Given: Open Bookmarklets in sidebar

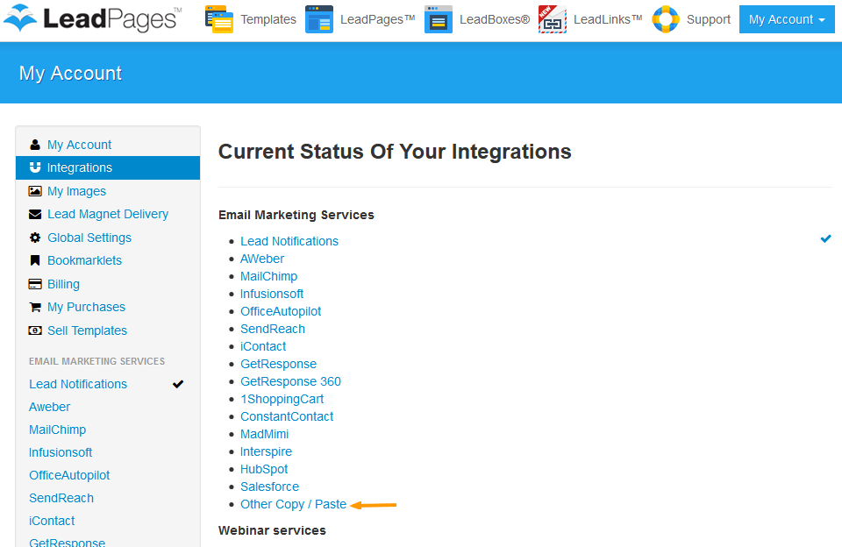Looking at the screenshot, I should tap(84, 260).
